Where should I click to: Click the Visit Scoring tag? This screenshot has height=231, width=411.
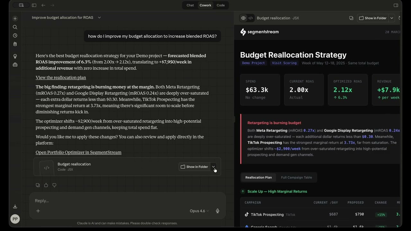click(x=284, y=63)
